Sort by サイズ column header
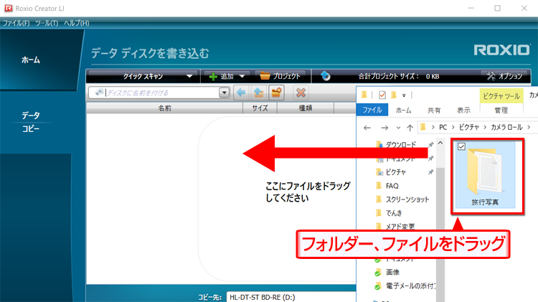The image size is (538, 302). click(260, 108)
